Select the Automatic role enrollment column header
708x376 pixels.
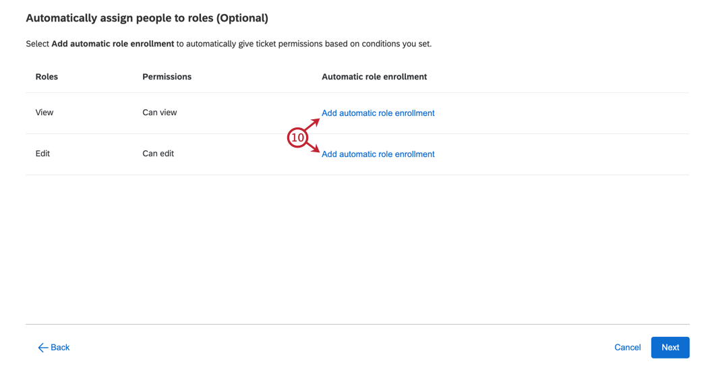click(374, 77)
